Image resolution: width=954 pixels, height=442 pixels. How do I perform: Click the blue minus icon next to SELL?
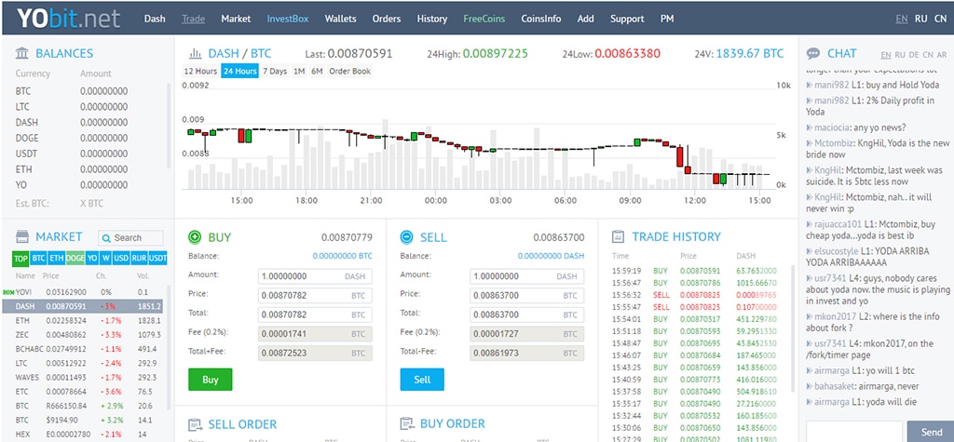[x=407, y=237]
